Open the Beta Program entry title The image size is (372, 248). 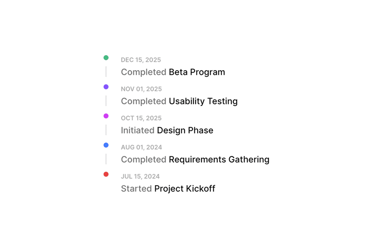197,72
